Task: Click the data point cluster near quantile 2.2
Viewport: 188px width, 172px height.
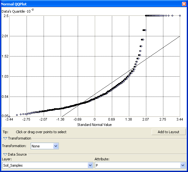Action: click(144, 30)
